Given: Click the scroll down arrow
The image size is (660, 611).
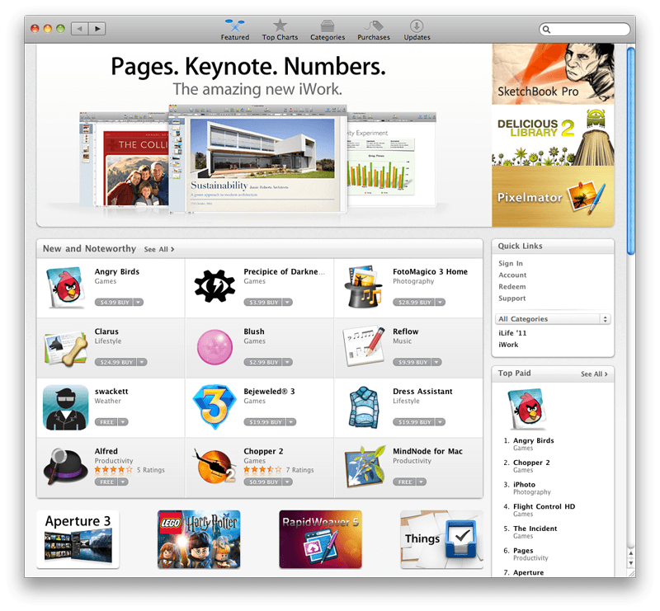Looking at the screenshot, I should [x=630, y=563].
